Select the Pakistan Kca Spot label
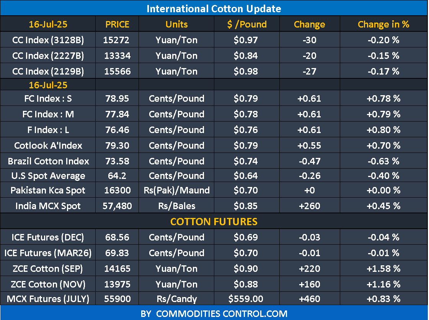The image size is (429, 320). tap(48, 190)
